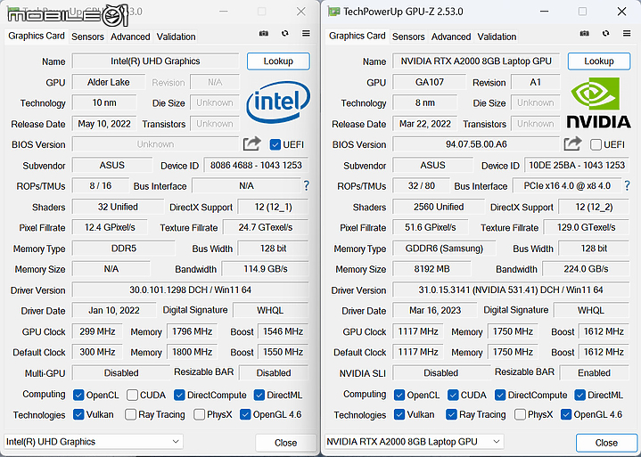
Task: Click the Intel logo image
Action: pos(278,102)
